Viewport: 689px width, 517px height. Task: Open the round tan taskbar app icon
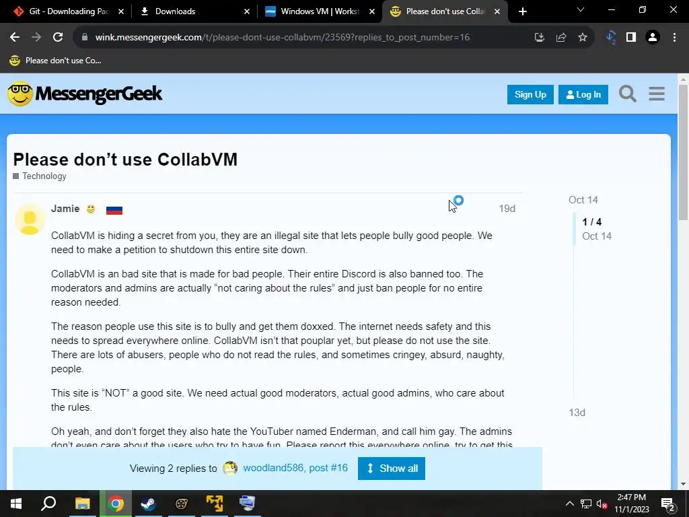pyautogui.click(x=182, y=504)
